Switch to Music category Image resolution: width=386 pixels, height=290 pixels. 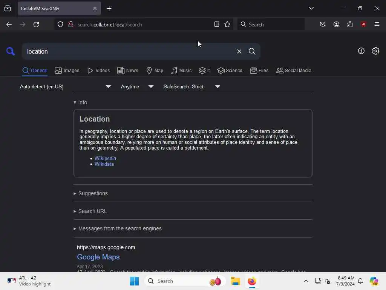click(181, 71)
